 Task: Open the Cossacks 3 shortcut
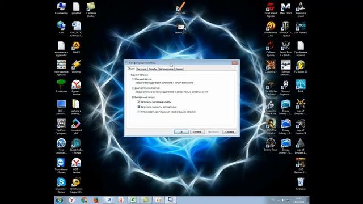click(x=271, y=67)
